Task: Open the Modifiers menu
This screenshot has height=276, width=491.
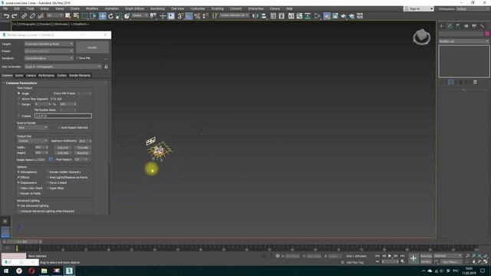Action: click(x=92, y=8)
